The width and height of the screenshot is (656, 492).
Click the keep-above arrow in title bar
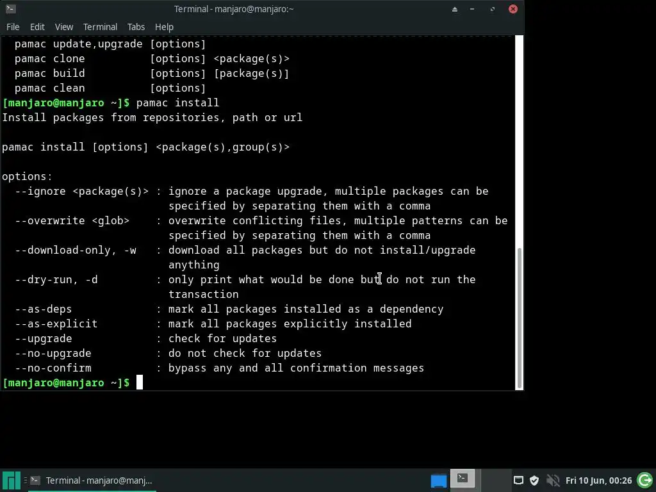(x=455, y=9)
